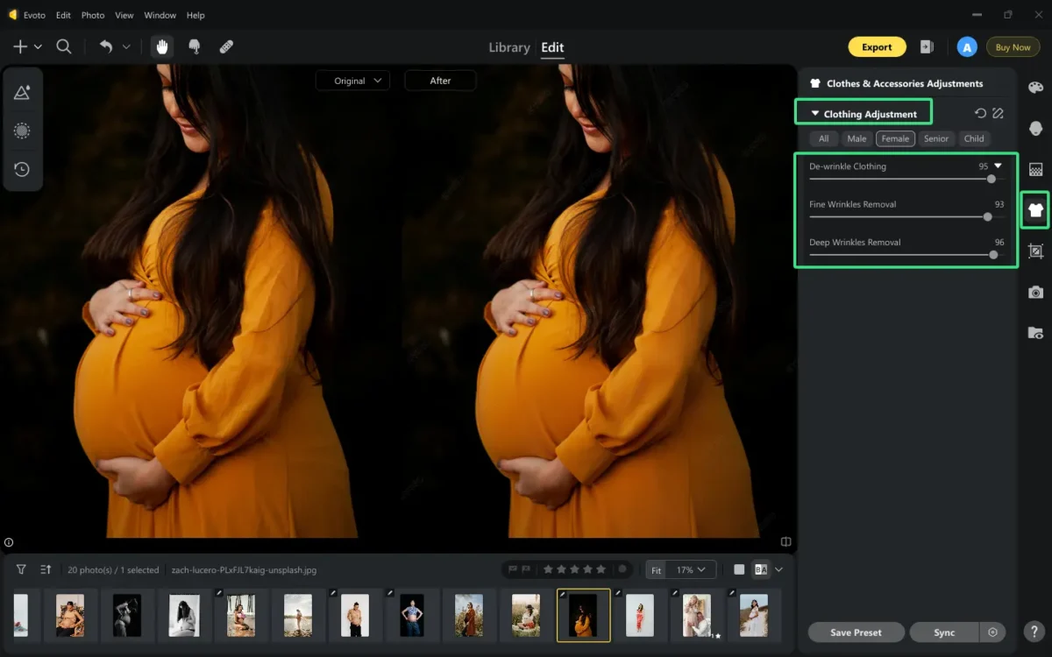This screenshot has width=1052, height=657.
Task: Collapse the De-wrinkle Clothing sub-options triangle
Action: pos(998,166)
